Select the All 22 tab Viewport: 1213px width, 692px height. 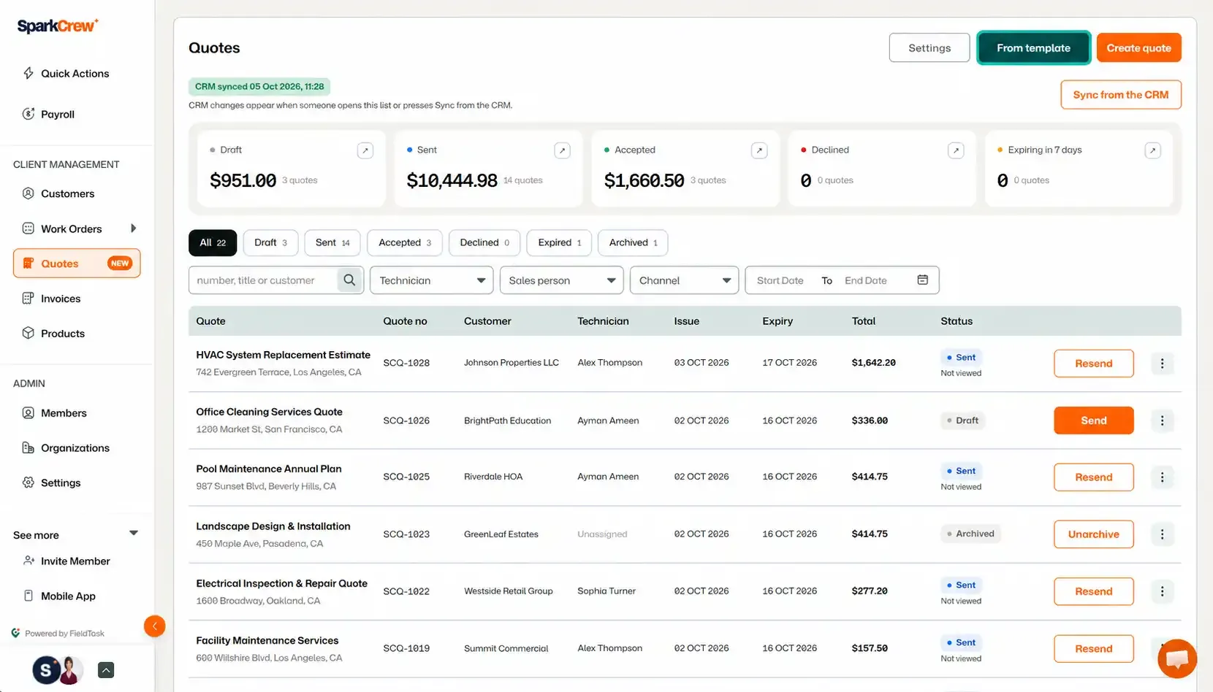pyautogui.click(x=213, y=243)
